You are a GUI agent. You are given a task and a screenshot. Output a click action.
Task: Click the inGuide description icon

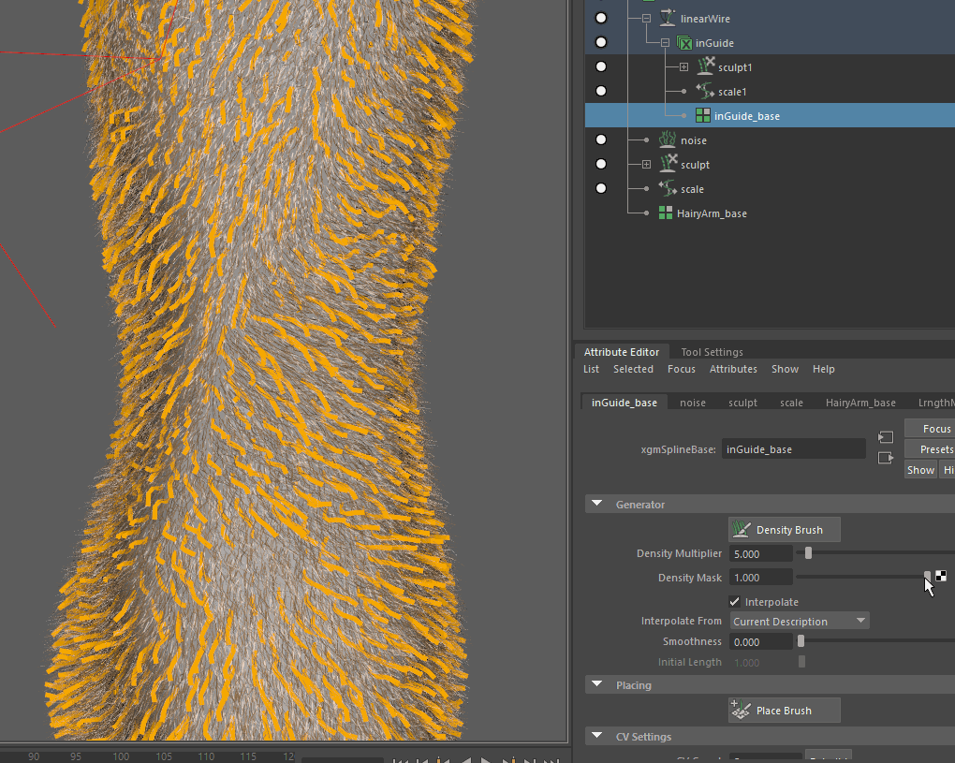tap(684, 42)
